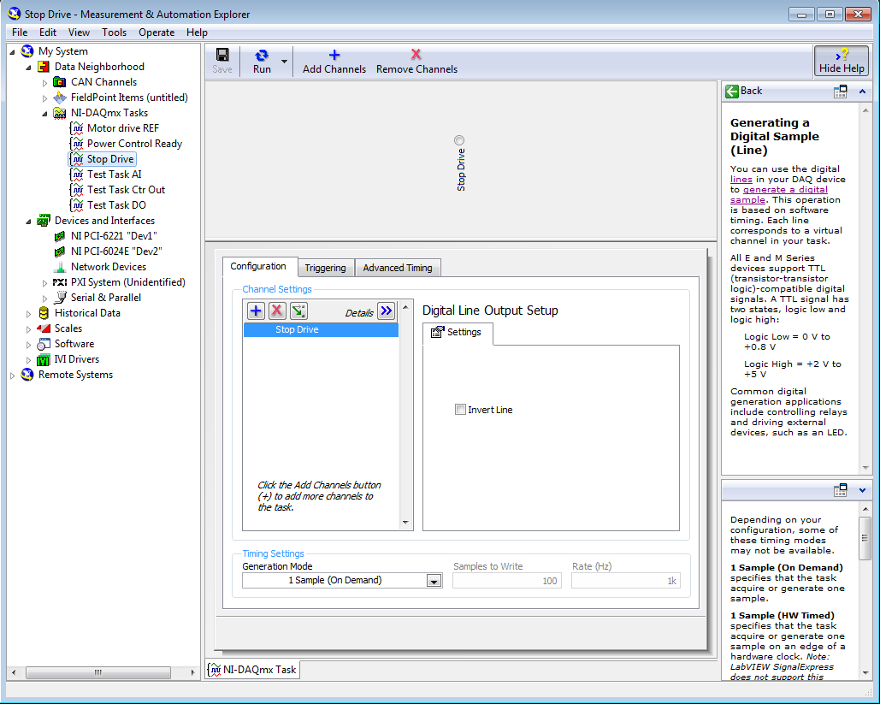Expand the IVI Drivers node
This screenshot has width=880, height=704.
coord(28,360)
